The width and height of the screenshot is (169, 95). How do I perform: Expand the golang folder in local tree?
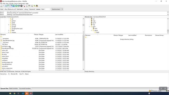tap(9, 25)
